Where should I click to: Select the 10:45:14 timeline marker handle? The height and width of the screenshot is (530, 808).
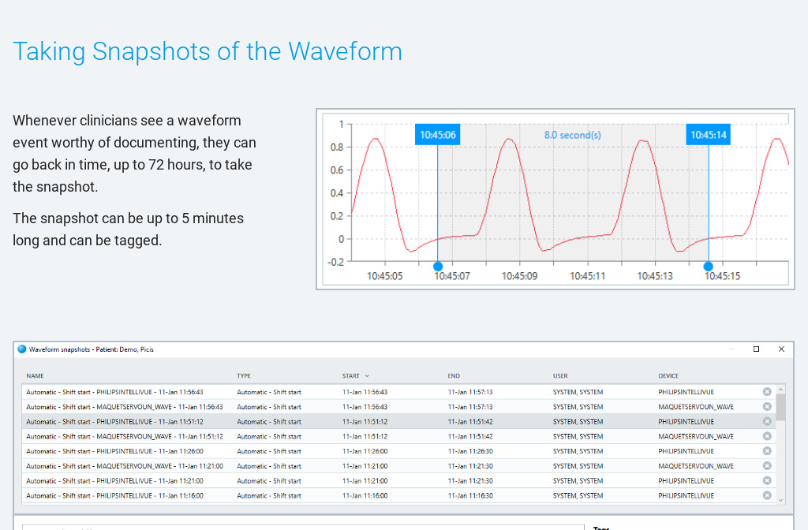[709, 266]
